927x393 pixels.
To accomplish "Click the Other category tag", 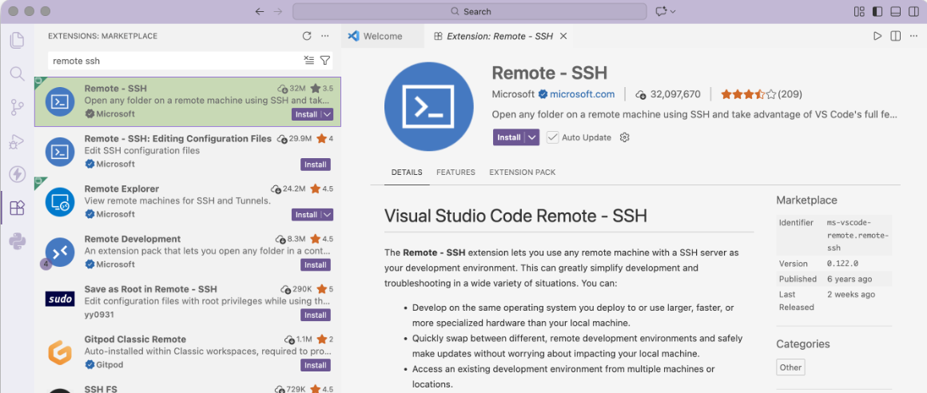I will [790, 367].
